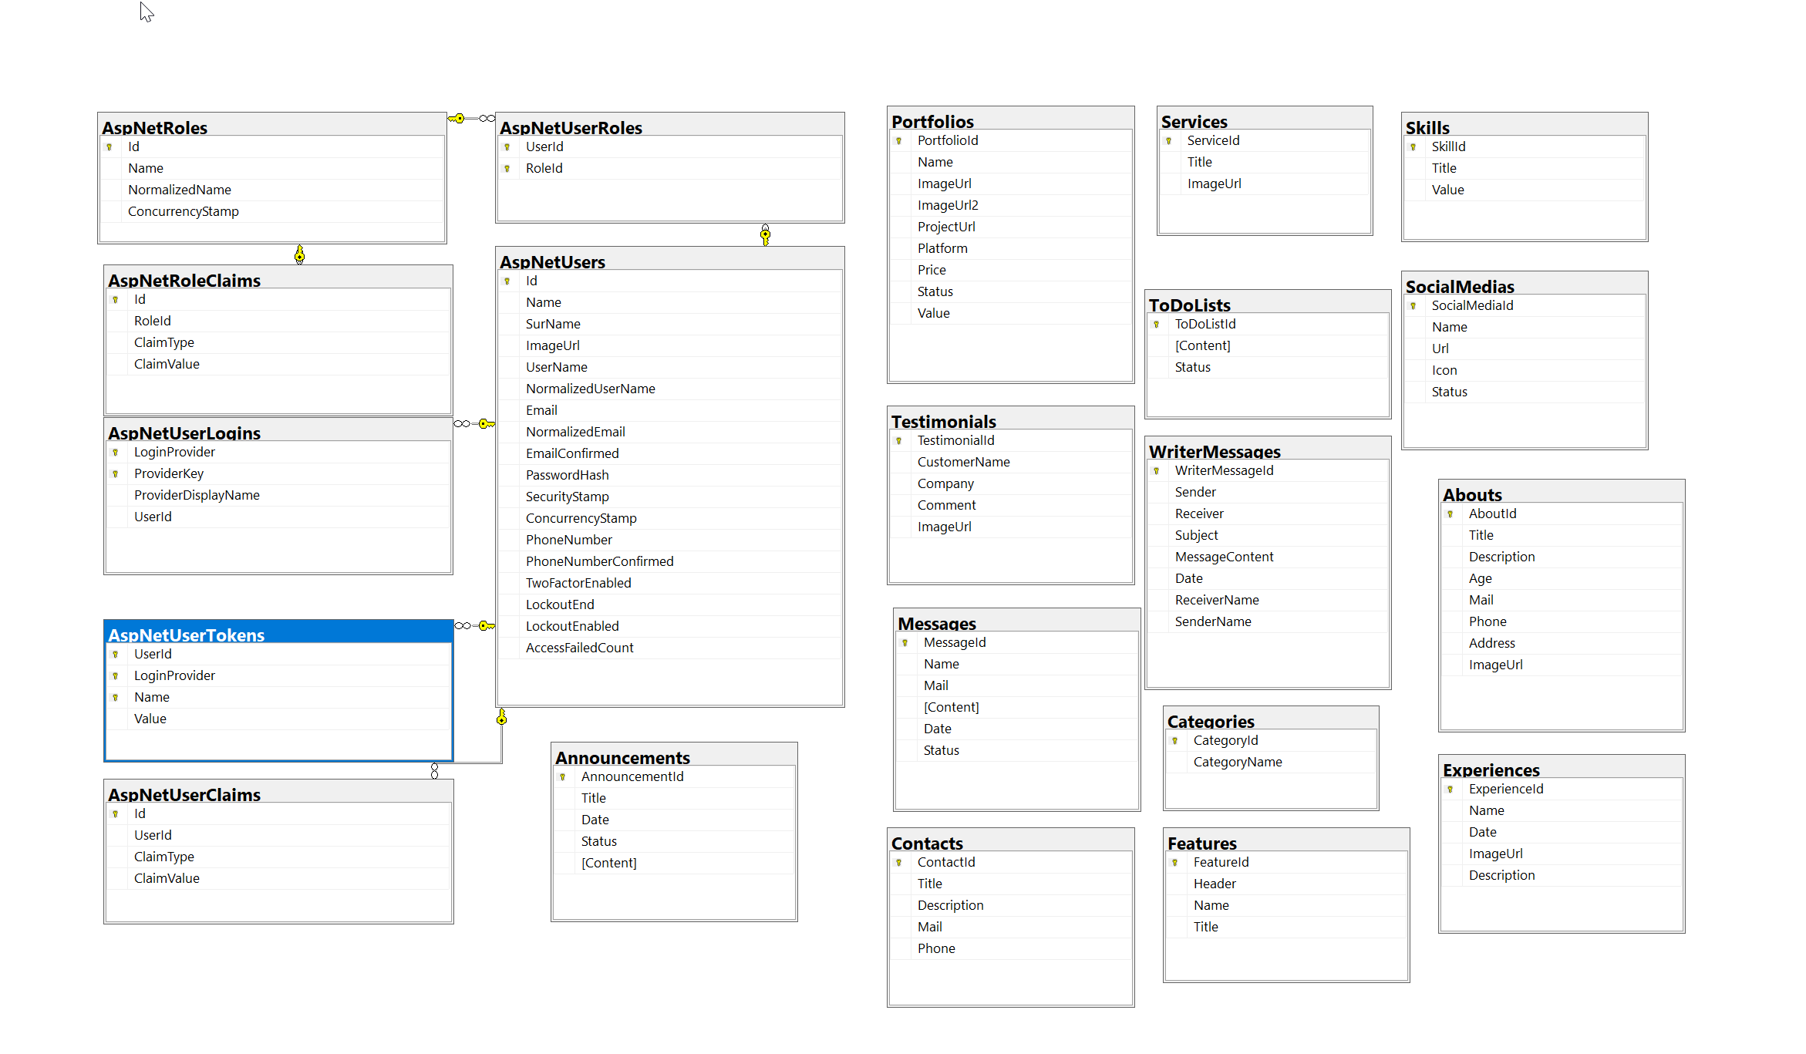This screenshot has width=1806, height=1054.
Task: Click the CategoryName column in Categories
Action: point(1237,762)
